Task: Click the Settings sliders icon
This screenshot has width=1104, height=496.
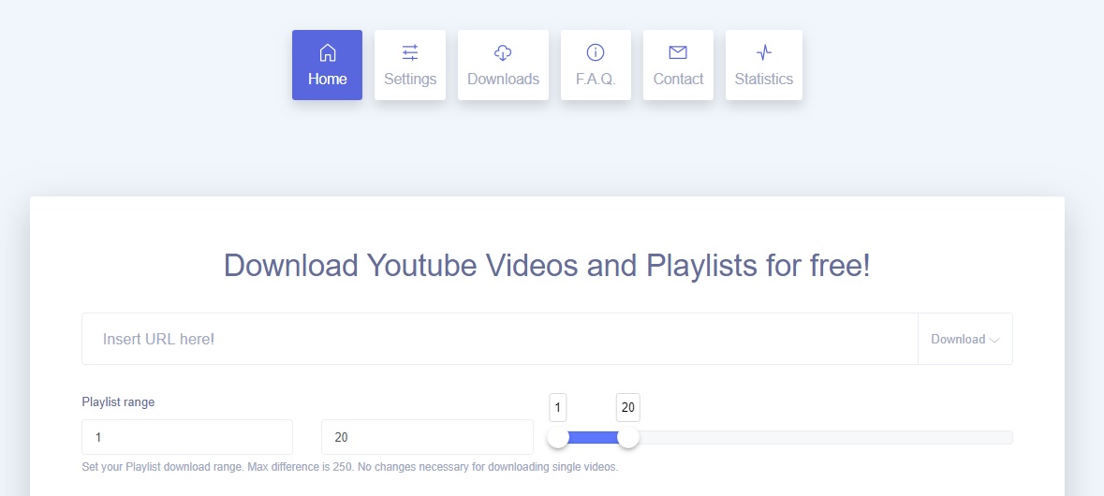Action: (410, 52)
